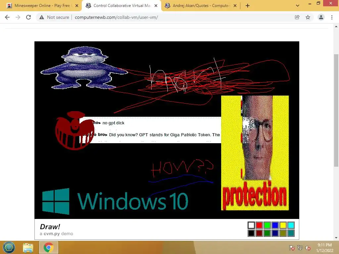Click the "a cvm.py demo" caption

click(x=56, y=234)
